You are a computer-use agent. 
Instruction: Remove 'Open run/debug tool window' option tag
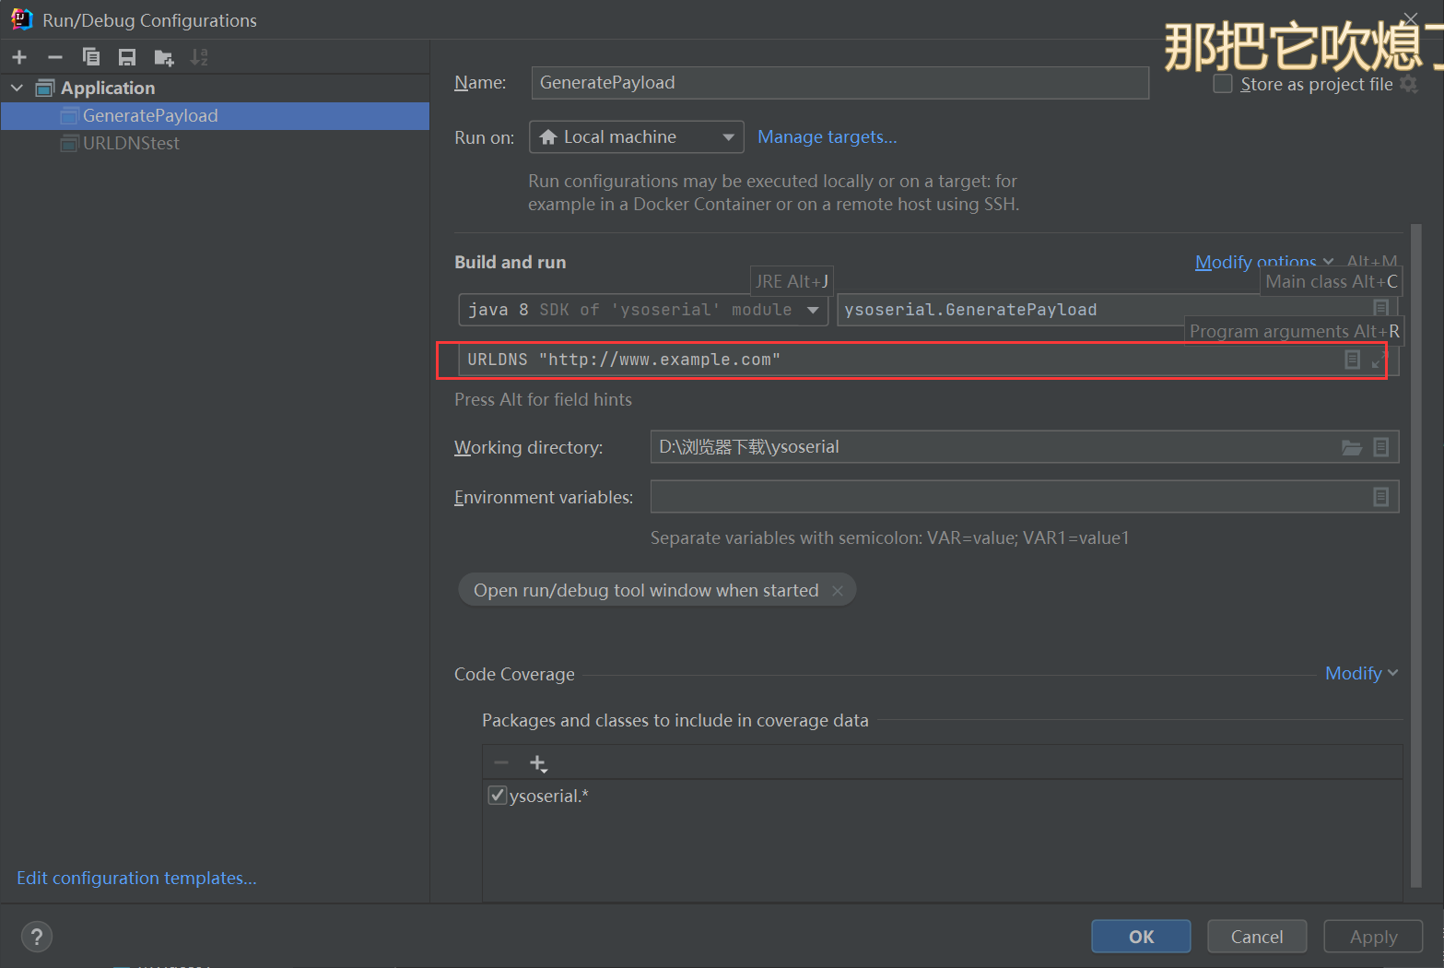coord(838,591)
